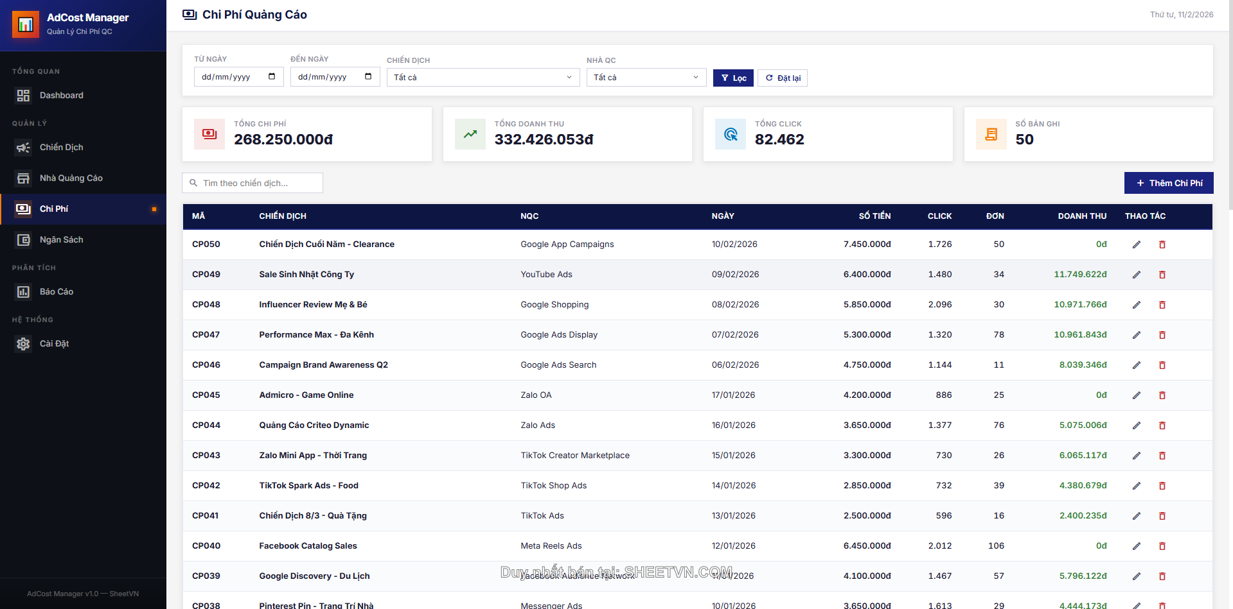Open the Dashboard menu item

point(61,96)
